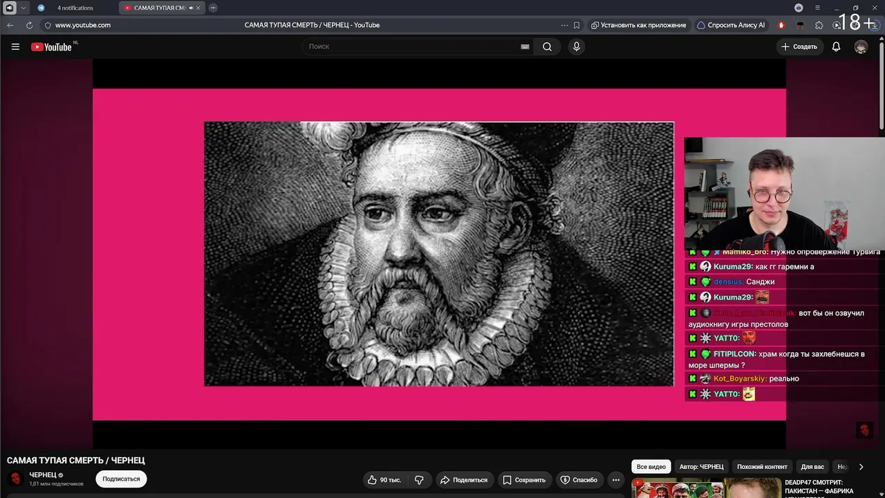Click the YouTube search magnifier button

pos(547,46)
